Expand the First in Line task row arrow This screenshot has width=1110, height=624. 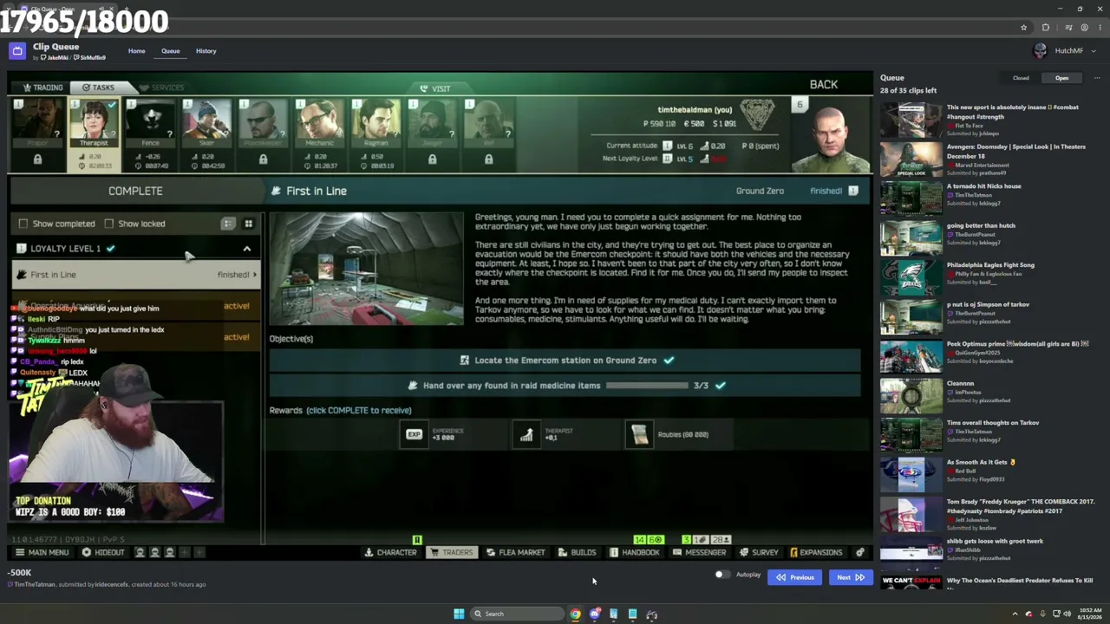tap(255, 275)
